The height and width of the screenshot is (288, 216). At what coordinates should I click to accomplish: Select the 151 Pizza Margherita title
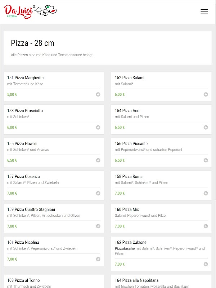coord(25,78)
